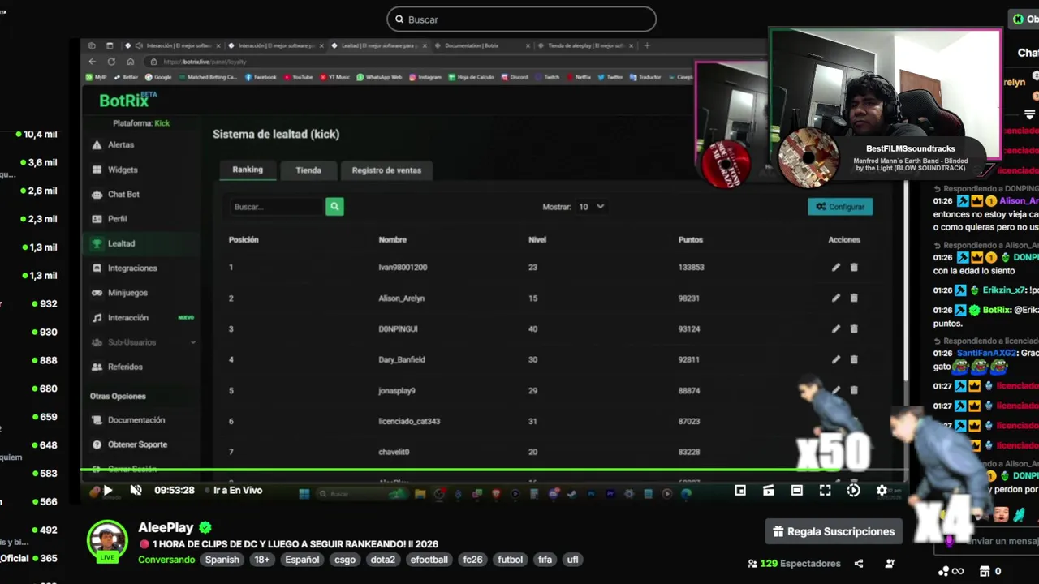
Task: Play the stream video
Action: point(107,491)
